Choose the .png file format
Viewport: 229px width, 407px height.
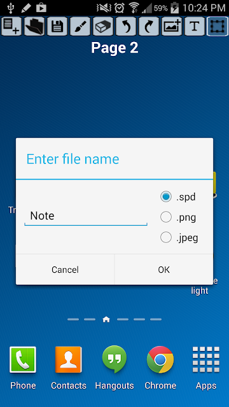[x=178, y=217]
